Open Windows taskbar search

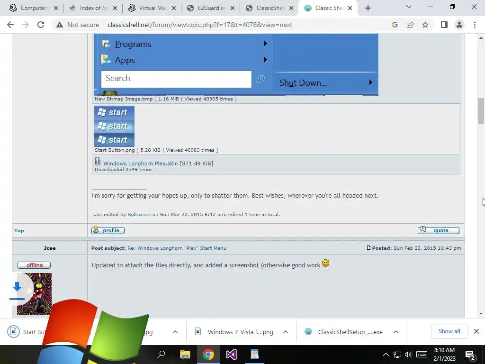coord(161,355)
